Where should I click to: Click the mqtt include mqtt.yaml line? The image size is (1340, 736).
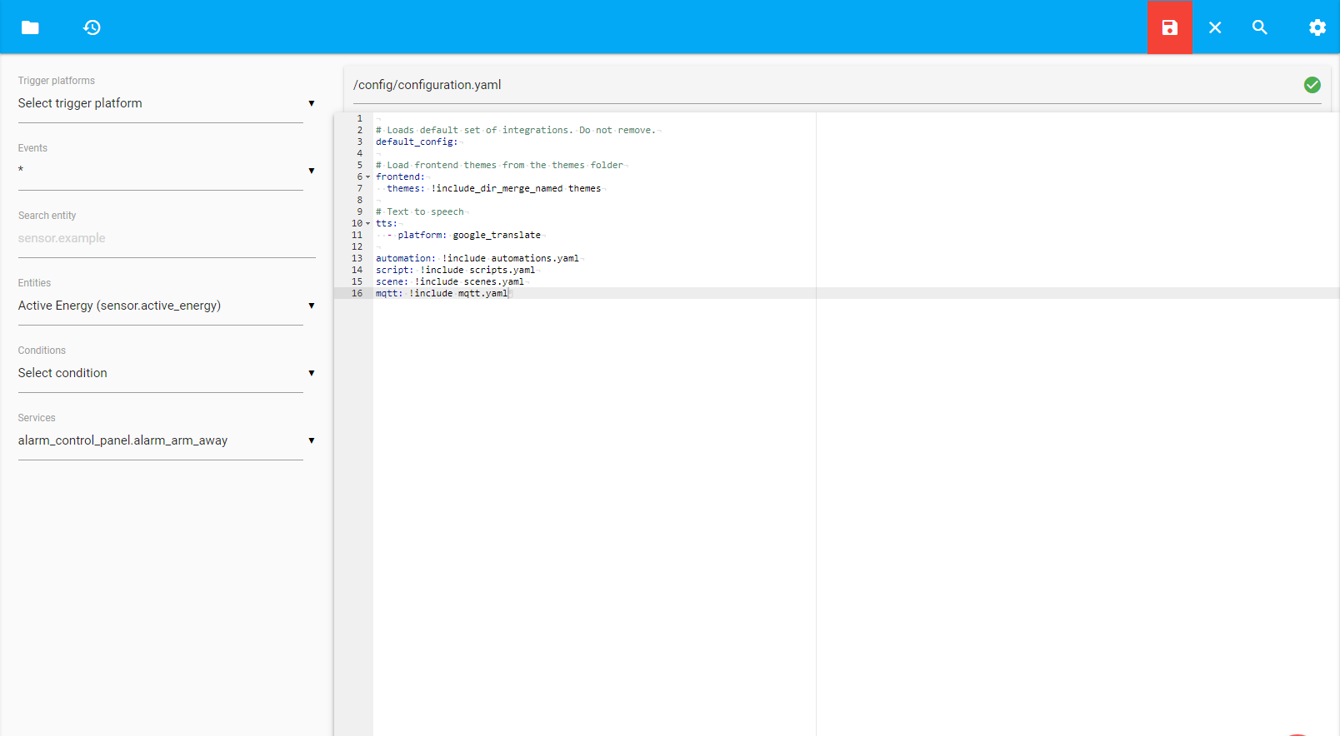coord(442,293)
